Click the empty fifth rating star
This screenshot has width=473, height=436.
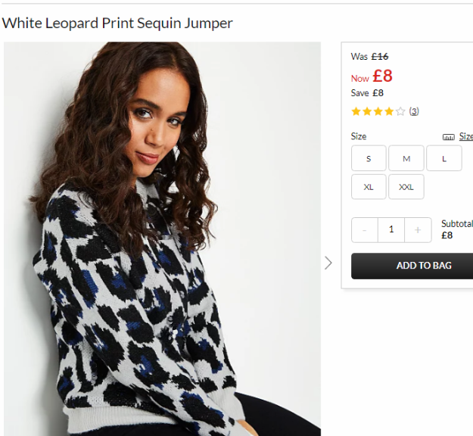pos(400,111)
